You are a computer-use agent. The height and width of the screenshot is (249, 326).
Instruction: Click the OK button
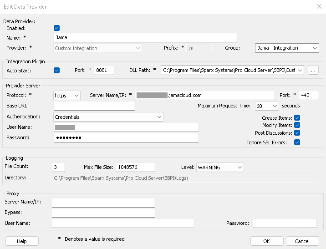click(267, 241)
